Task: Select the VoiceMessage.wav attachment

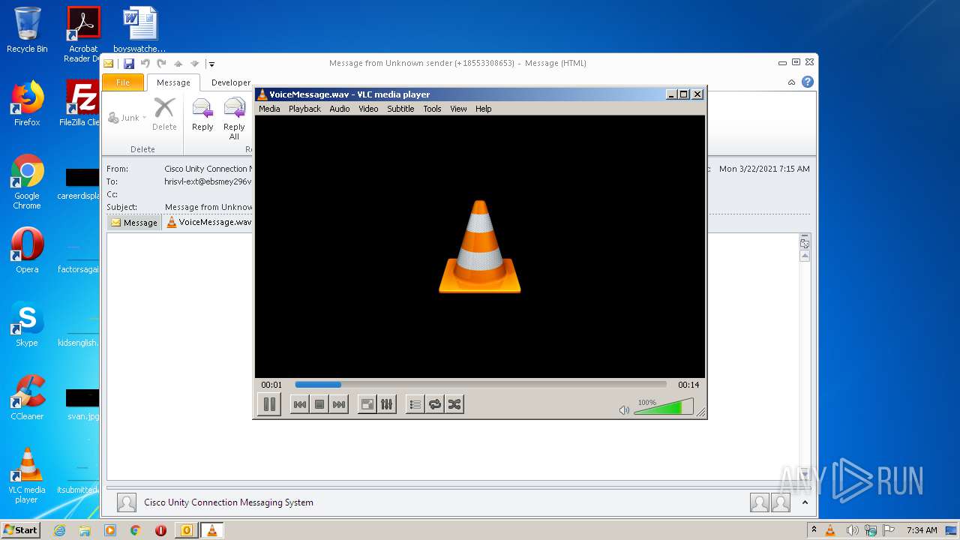Action: (x=208, y=222)
